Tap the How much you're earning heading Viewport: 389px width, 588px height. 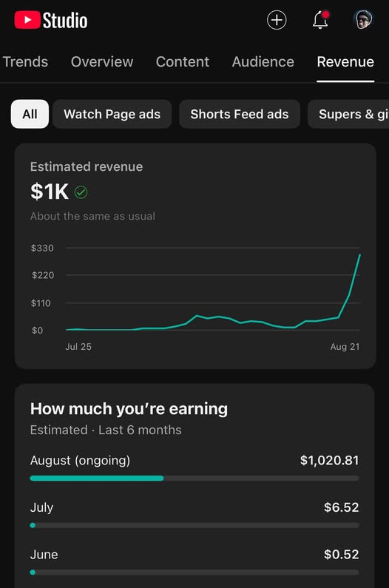[x=129, y=409]
